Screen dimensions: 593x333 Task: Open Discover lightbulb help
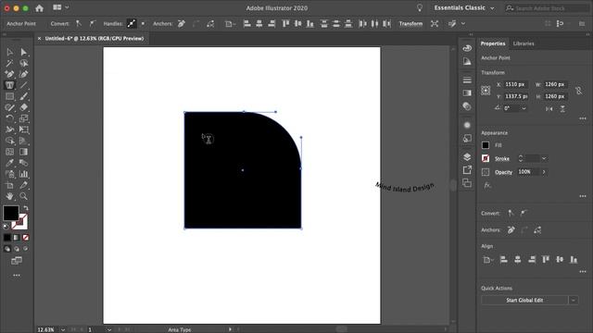[x=420, y=7]
